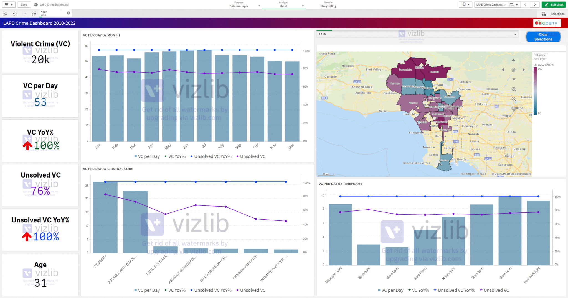Open smart search in the selections bar
Viewport: 568px width, 298px height.
click(x=5, y=13)
